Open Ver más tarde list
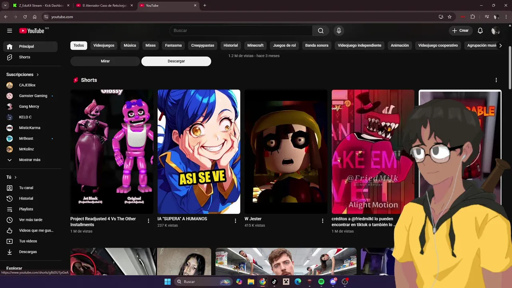512x288 pixels. (x=30, y=220)
